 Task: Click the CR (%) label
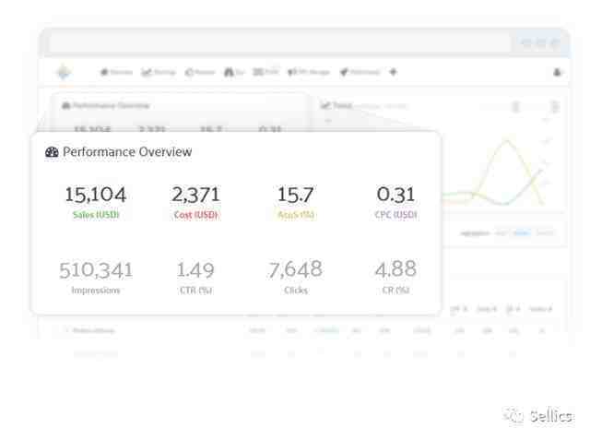[395, 291]
